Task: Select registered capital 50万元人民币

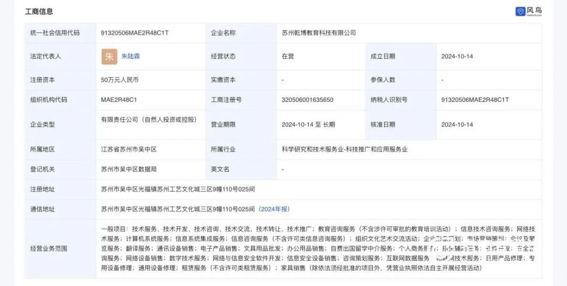Action: 120,80
